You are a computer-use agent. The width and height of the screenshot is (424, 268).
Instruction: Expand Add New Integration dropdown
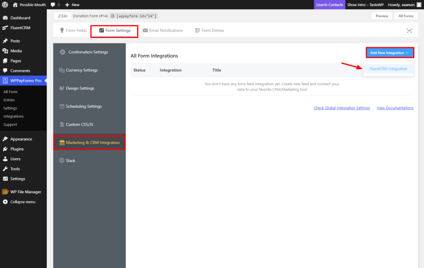click(x=390, y=53)
